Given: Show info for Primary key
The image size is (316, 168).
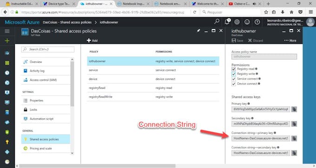Looking at the screenshot, I should [249, 104].
